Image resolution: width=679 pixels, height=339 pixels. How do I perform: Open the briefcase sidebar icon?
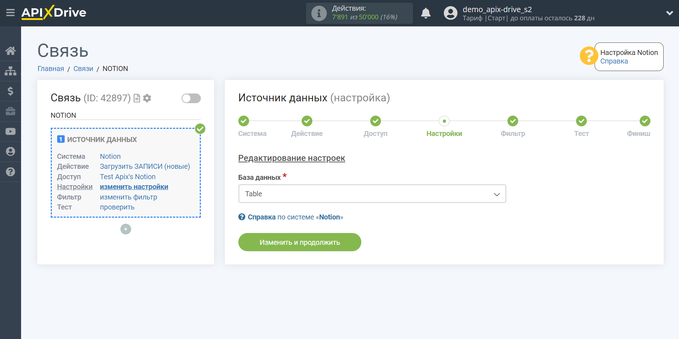point(10,111)
